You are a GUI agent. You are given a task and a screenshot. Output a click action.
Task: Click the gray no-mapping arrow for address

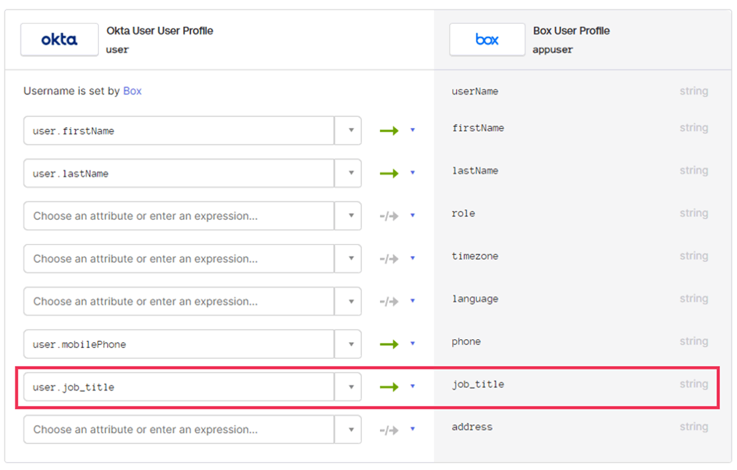coord(389,429)
